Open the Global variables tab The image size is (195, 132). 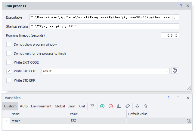click(x=60, y=106)
